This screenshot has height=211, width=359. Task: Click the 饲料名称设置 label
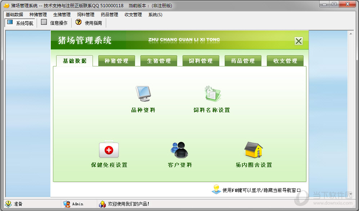(x=212, y=110)
